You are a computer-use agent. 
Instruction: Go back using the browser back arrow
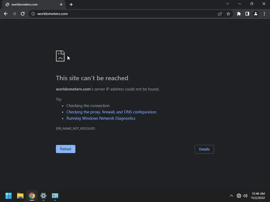click(6, 14)
